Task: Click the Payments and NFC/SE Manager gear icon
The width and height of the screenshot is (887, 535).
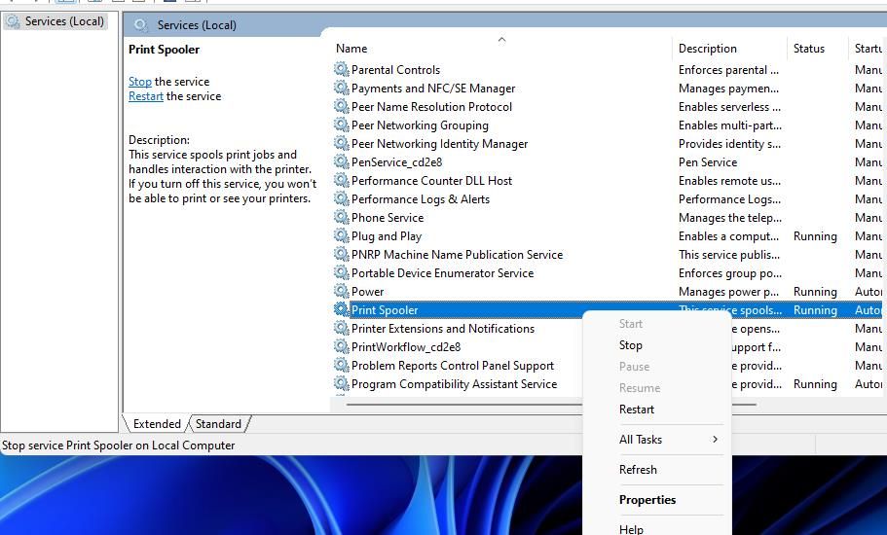Action: pyautogui.click(x=341, y=88)
